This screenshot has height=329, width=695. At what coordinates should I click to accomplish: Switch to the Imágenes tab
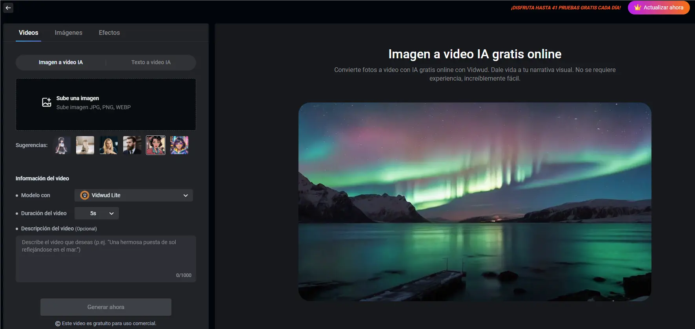pos(69,32)
